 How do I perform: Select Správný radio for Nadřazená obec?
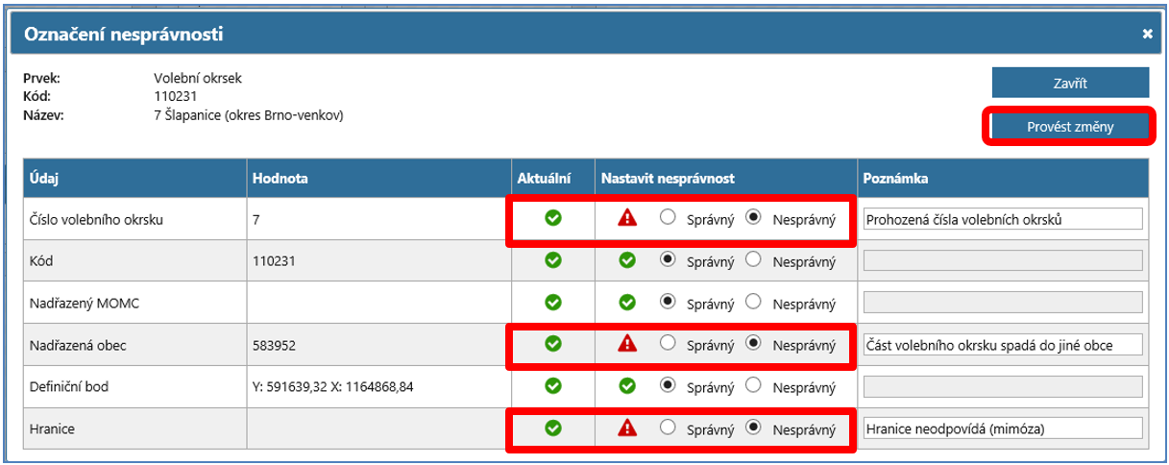coord(668,344)
